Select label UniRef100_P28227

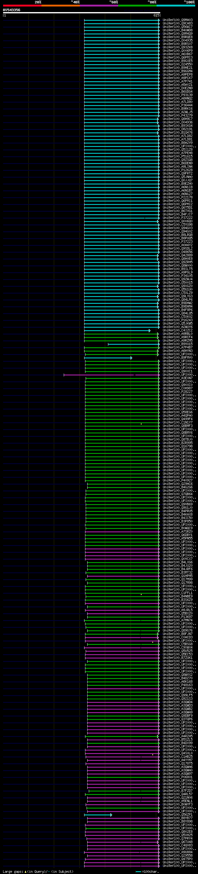coord(178,392)
